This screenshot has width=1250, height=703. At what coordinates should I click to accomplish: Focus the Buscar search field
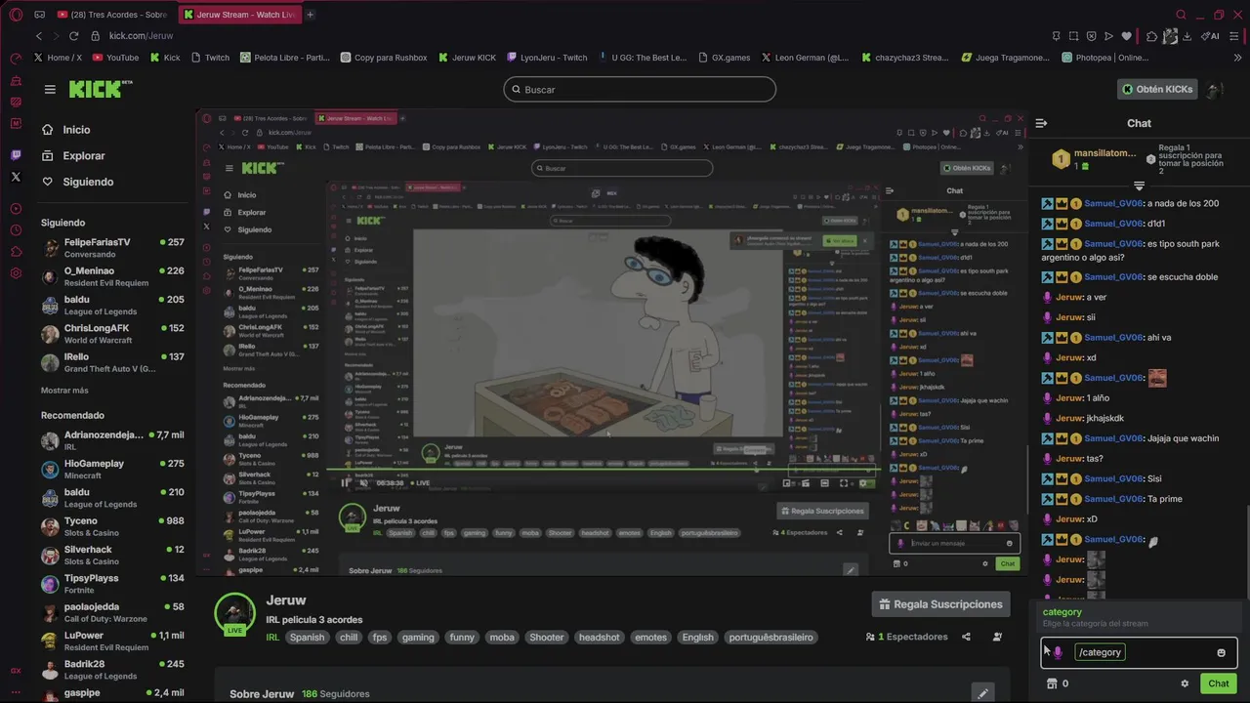640,89
